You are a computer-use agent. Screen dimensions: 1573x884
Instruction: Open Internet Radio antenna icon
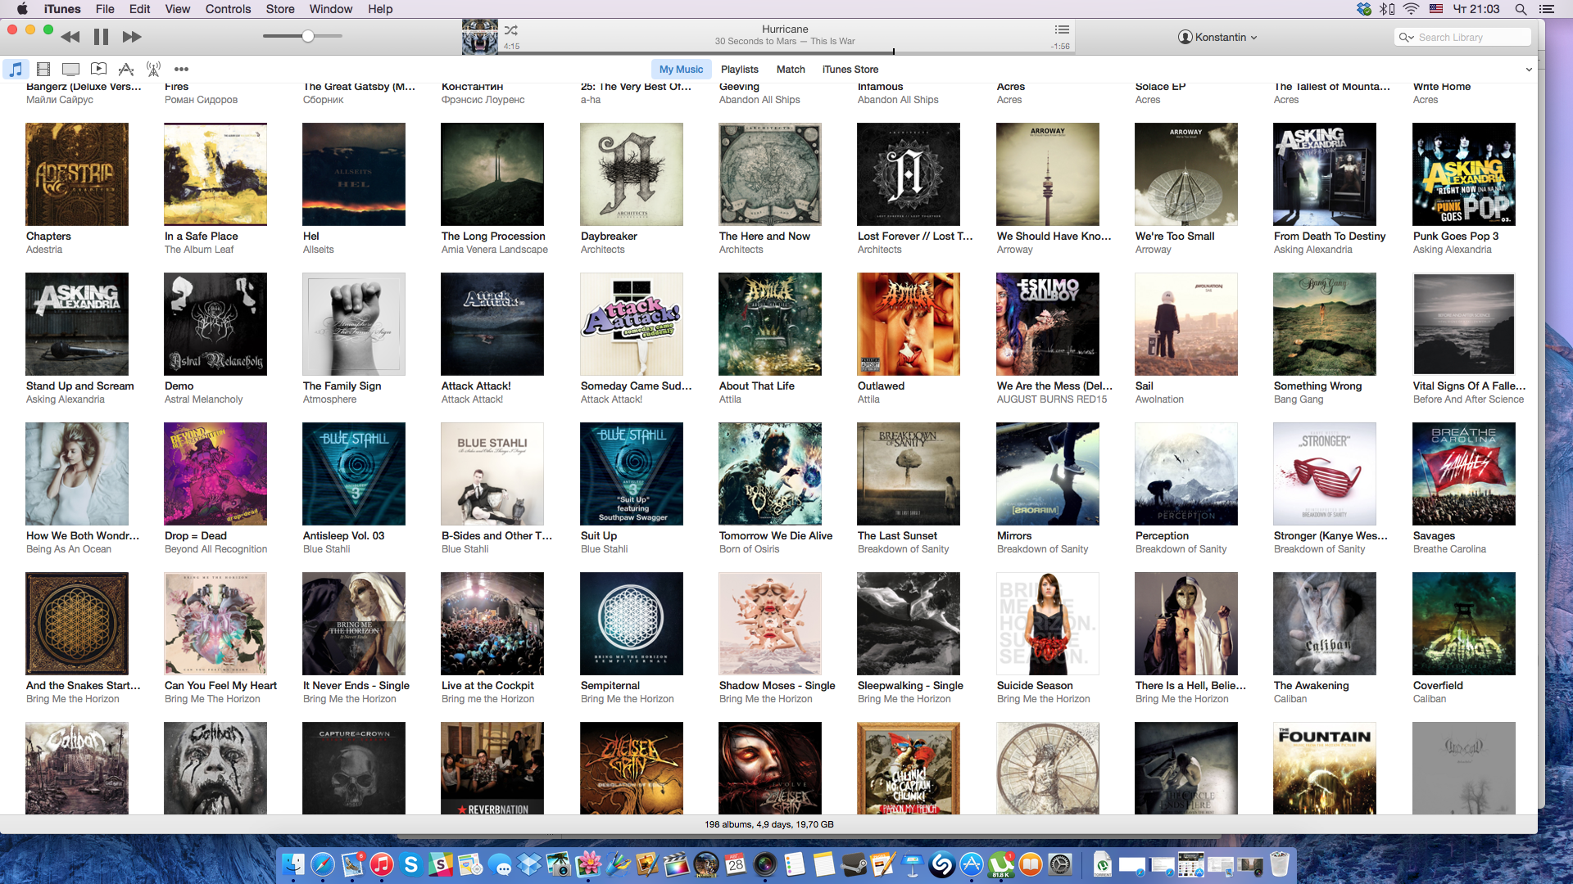point(153,70)
